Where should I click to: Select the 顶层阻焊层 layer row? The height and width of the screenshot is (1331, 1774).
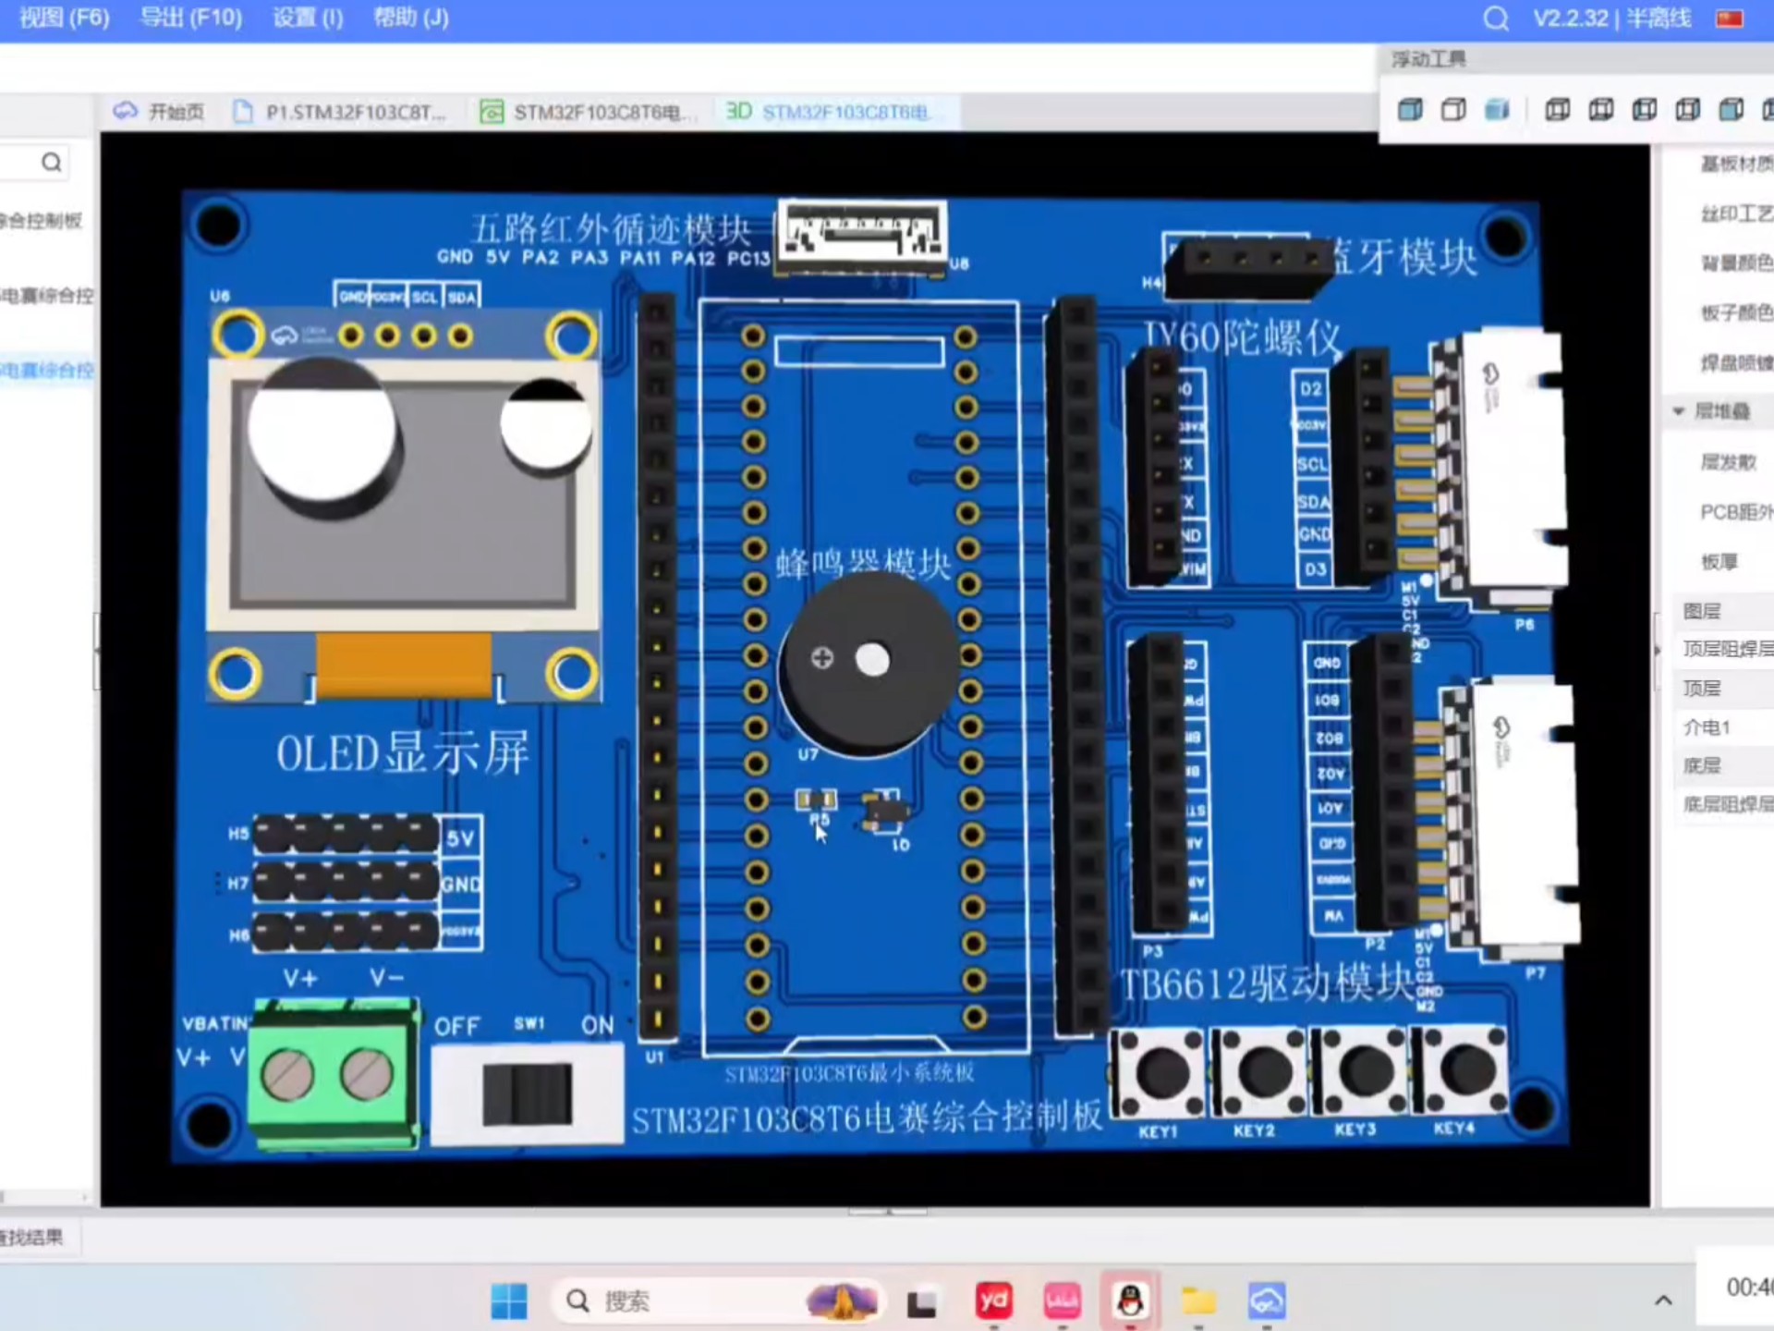1726,650
